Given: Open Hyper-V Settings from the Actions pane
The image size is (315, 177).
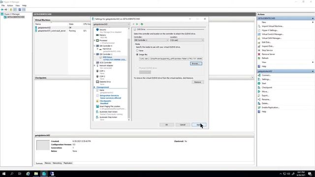Looking at the screenshot, I should click(x=270, y=30).
